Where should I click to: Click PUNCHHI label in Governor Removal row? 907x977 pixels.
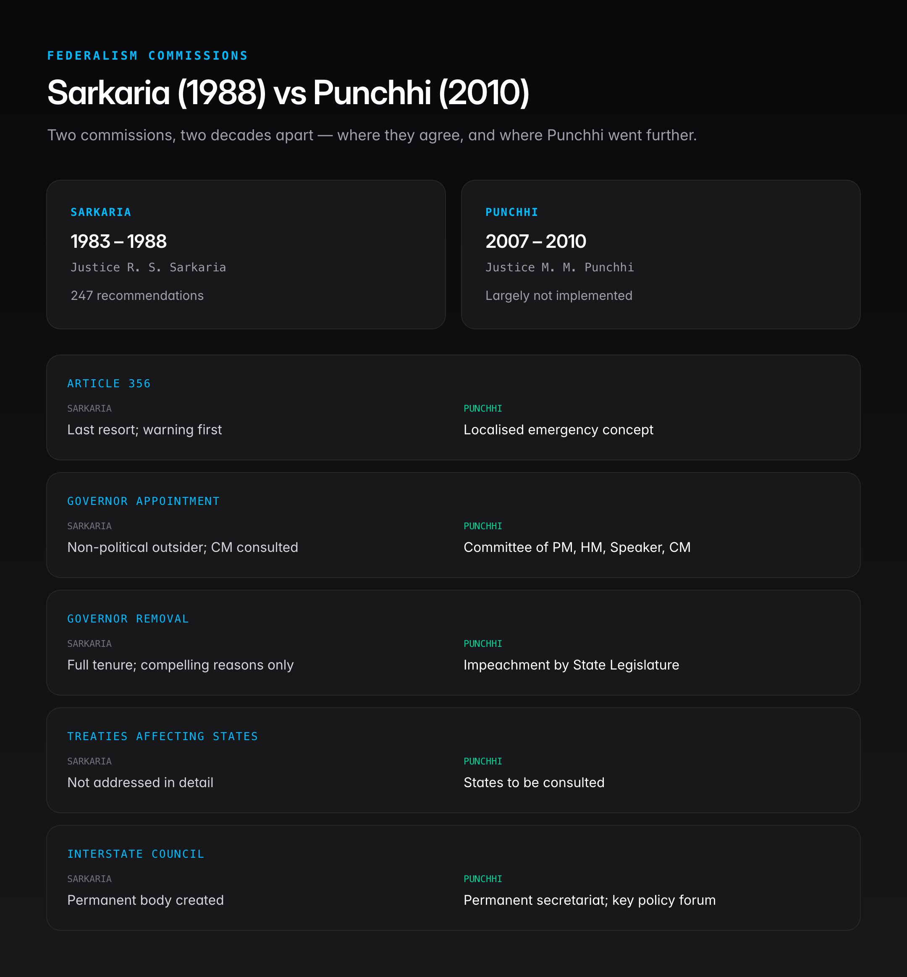pyautogui.click(x=483, y=643)
